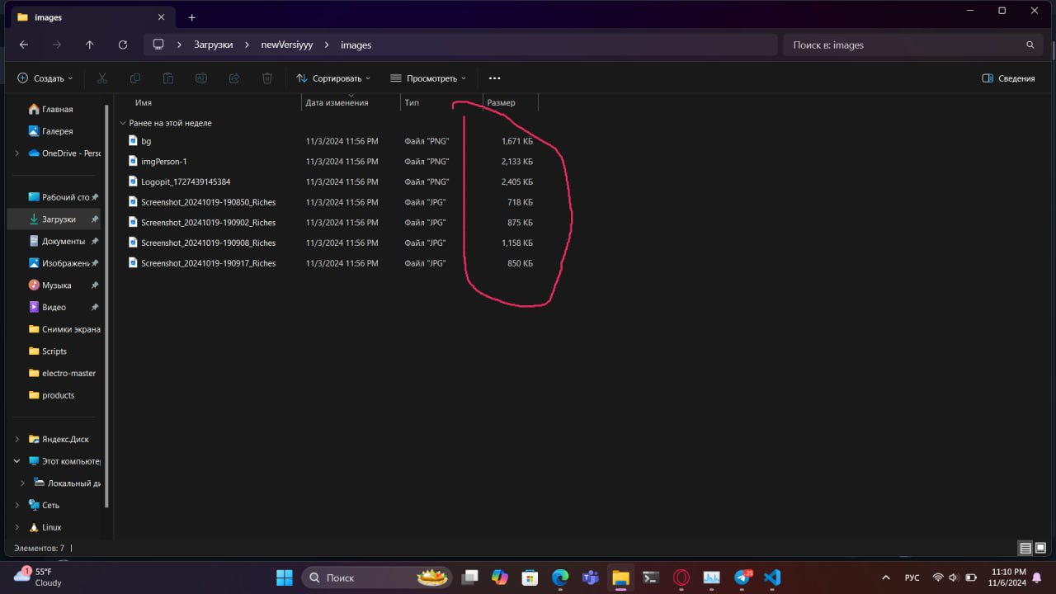Click the 1,158 КБ size value

[x=516, y=243]
